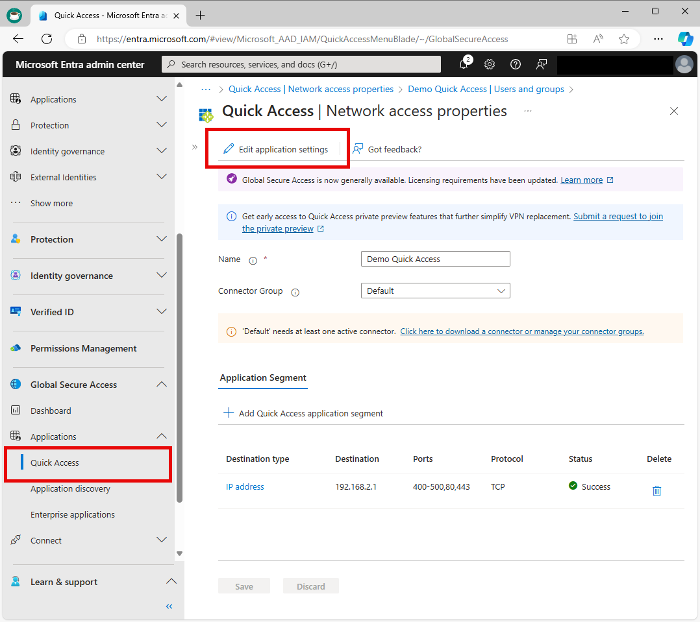Expand the Verified ID section

[162, 311]
